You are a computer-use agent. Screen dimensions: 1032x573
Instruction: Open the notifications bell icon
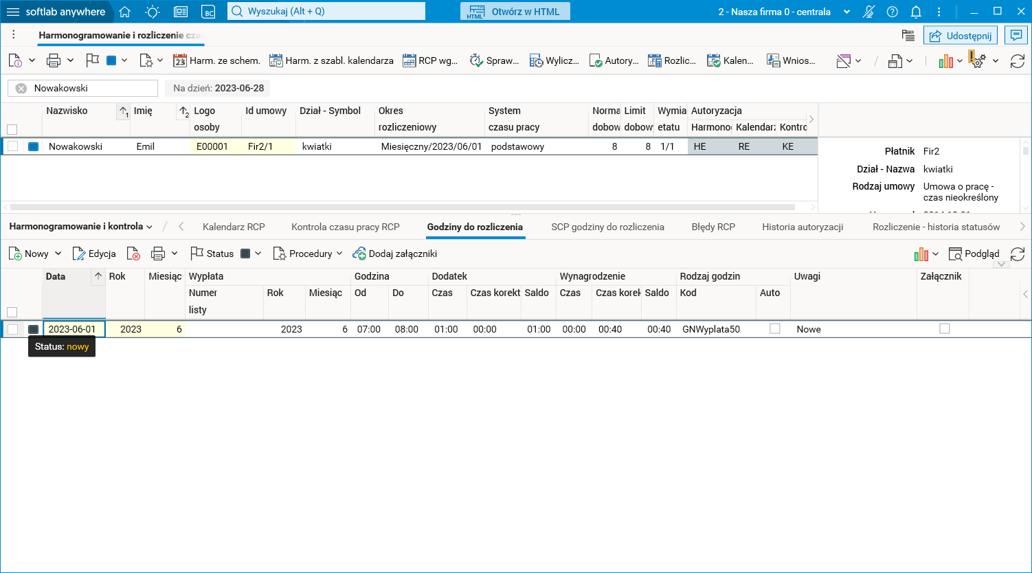[x=916, y=12]
